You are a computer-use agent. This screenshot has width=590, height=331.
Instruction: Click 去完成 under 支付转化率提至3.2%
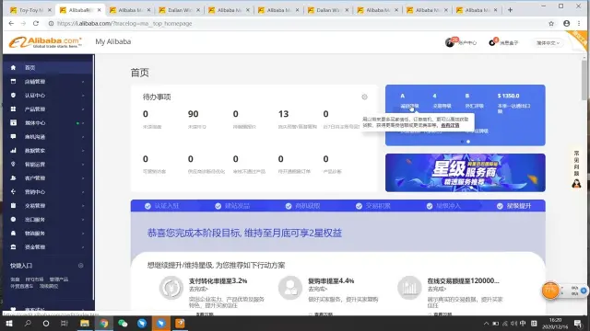point(198,289)
